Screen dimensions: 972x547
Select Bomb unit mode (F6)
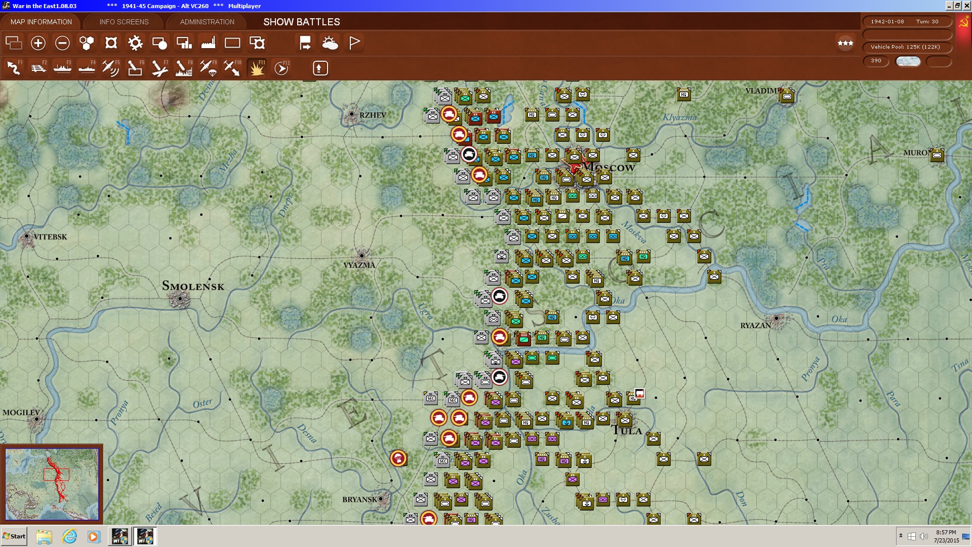[x=135, y=68]
